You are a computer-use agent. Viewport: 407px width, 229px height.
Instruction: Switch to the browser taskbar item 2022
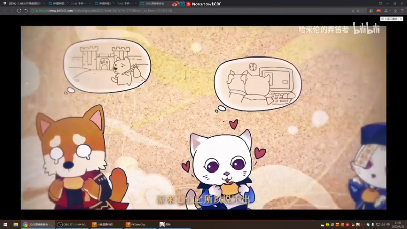pyautogui.click(x=38, y=224)
